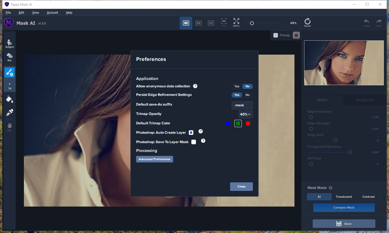Click the Redo arrow
Viewport: 389px width, 233px height.
tap(379, 23)
